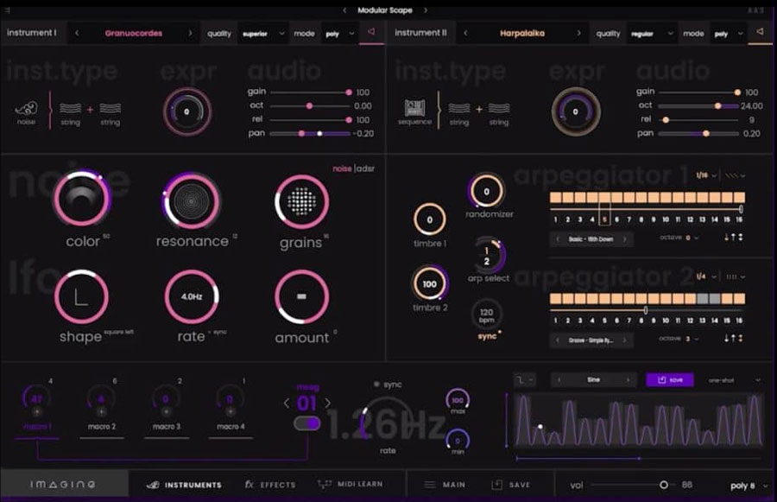This screenshot has height=502, width=777.
Task: Click the arp select knob
Action: click(488, 256)
